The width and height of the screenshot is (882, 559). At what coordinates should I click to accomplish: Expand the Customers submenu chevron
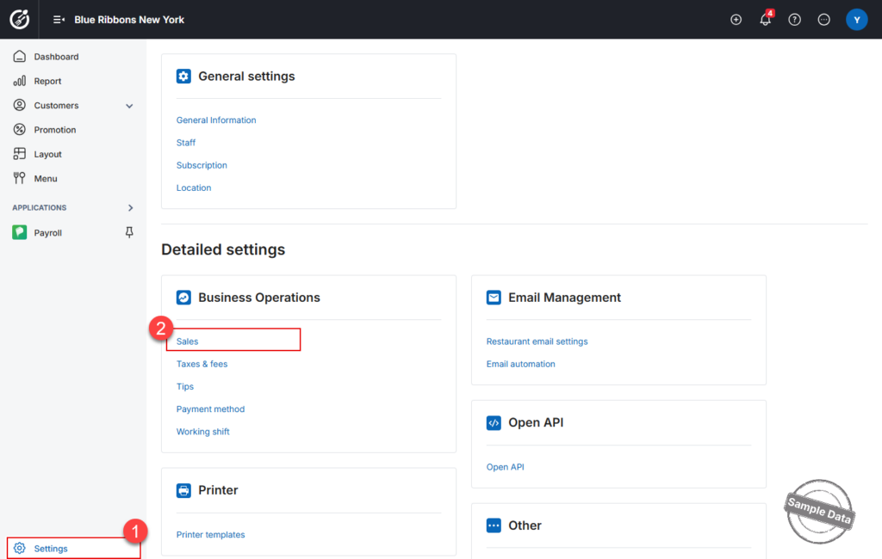click(x=129, y=106)
